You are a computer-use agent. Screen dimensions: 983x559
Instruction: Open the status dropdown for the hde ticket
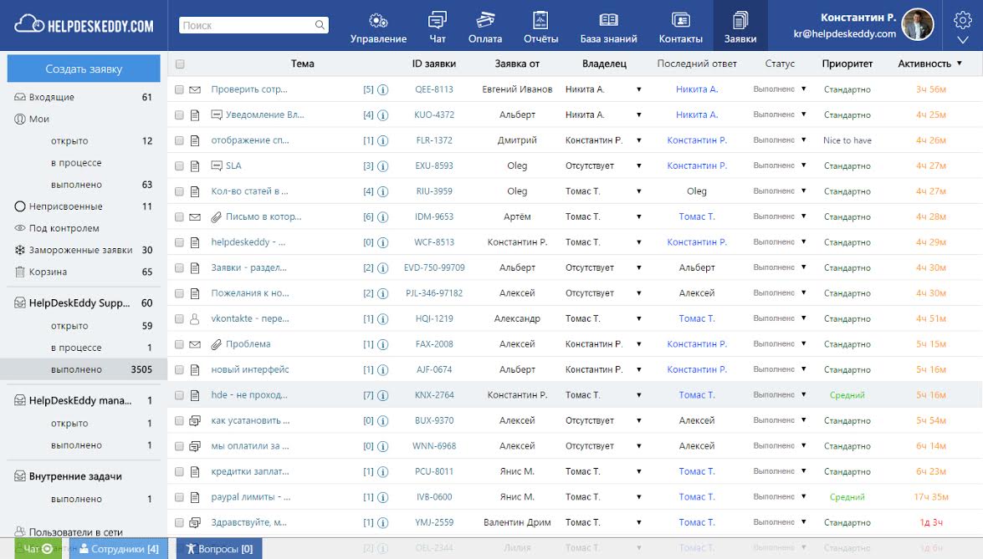(x=803, y=394)
